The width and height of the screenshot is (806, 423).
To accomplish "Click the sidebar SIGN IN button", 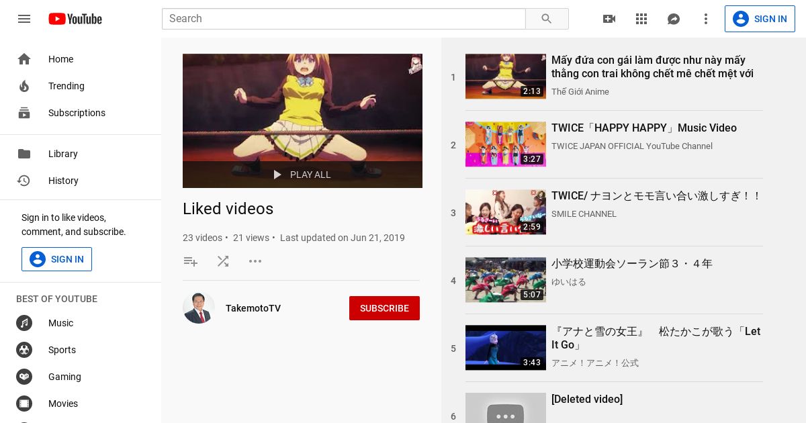I will point(56,259).
